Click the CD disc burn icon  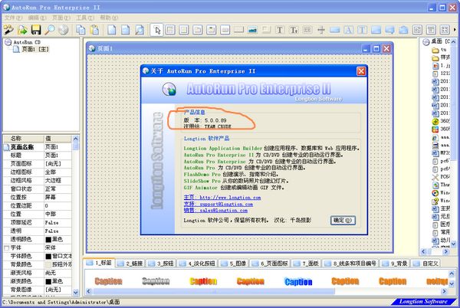pyautogui.click(x=63, y=30)
